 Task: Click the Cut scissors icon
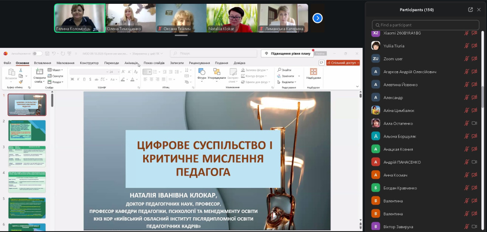coord(21,70)
